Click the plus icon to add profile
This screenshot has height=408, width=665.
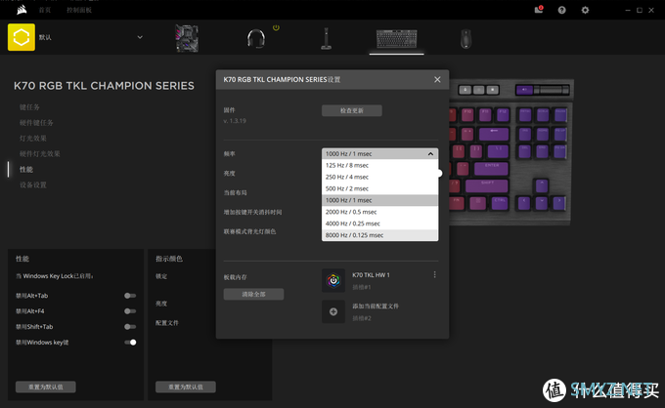[x=333, y=311]
